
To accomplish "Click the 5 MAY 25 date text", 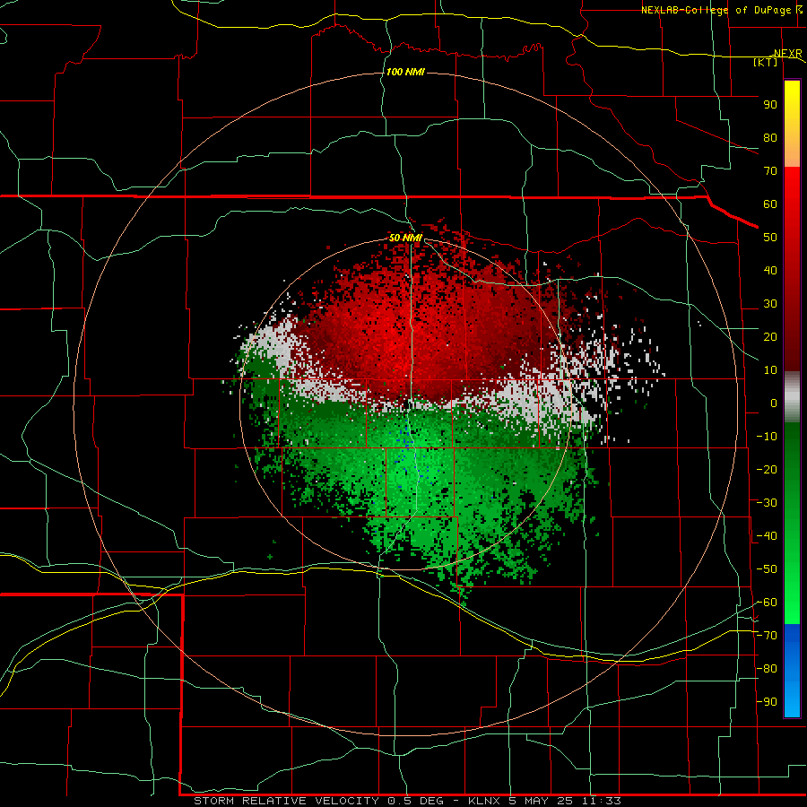I will (541, 801).
